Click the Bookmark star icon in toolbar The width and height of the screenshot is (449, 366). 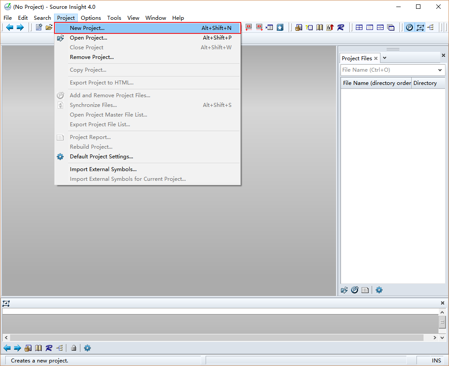(x=280, y=28)
